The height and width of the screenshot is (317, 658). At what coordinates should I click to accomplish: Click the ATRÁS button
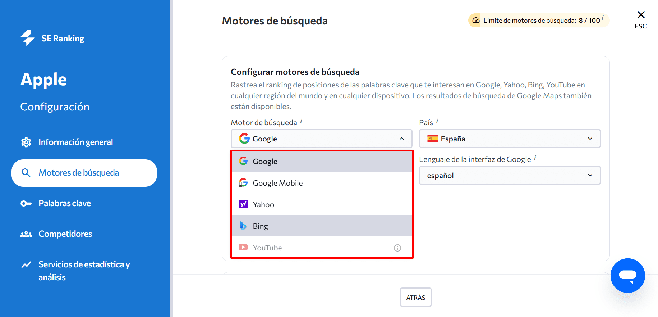(416, 298)
